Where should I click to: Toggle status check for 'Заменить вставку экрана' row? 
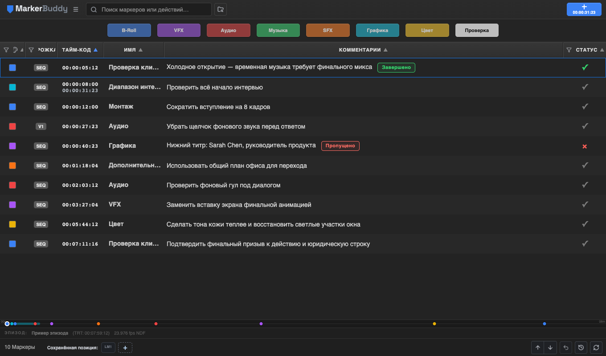pyautogui.click(x=585, y=205)
